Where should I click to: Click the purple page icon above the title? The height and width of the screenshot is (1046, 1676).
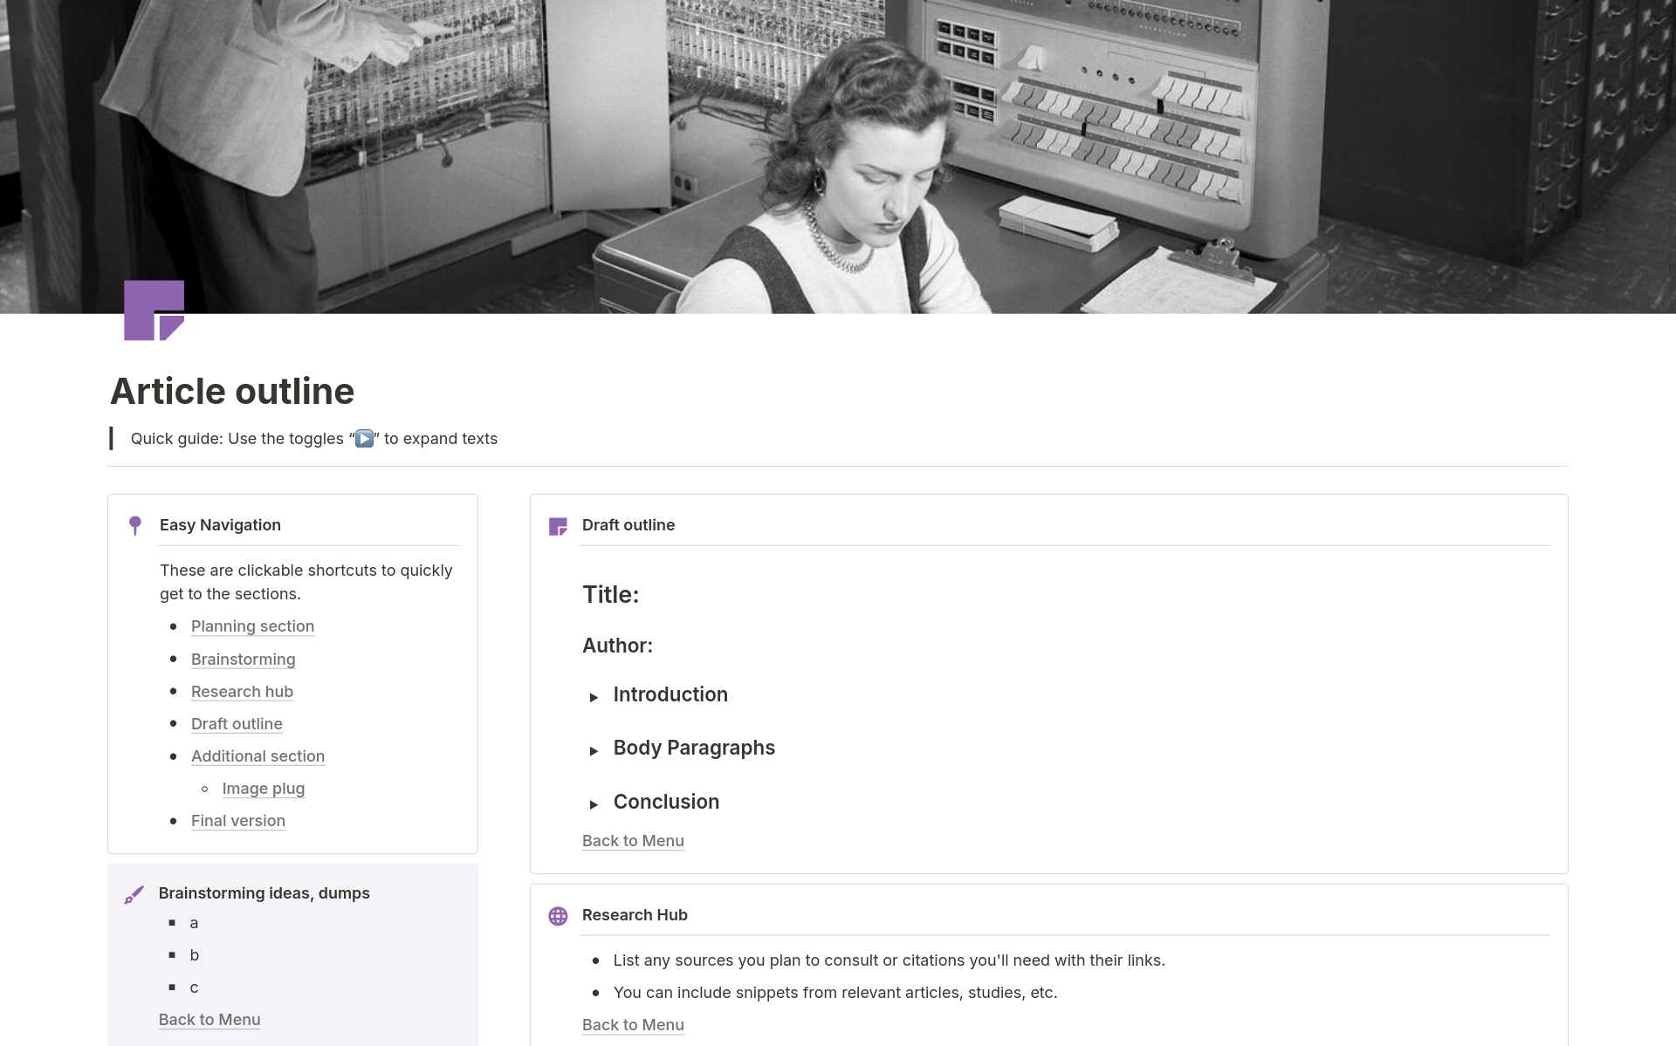[x=155, y=311]
